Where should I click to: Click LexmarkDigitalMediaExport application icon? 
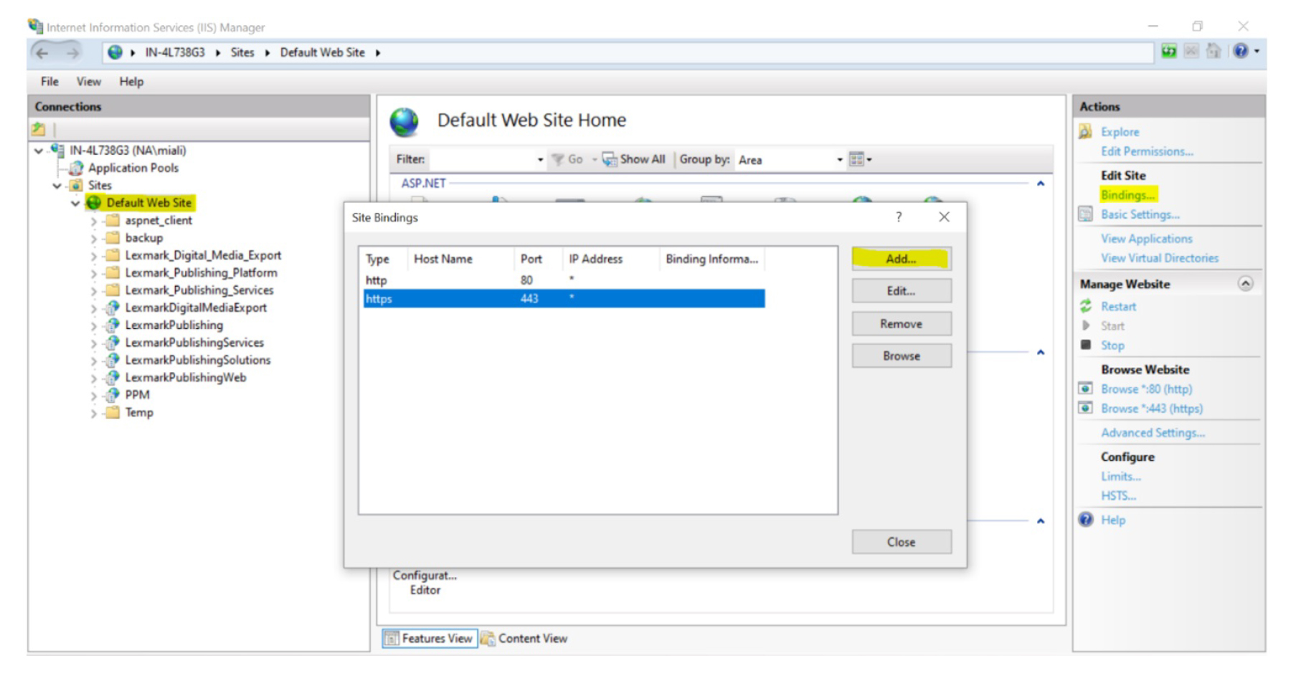113,308
